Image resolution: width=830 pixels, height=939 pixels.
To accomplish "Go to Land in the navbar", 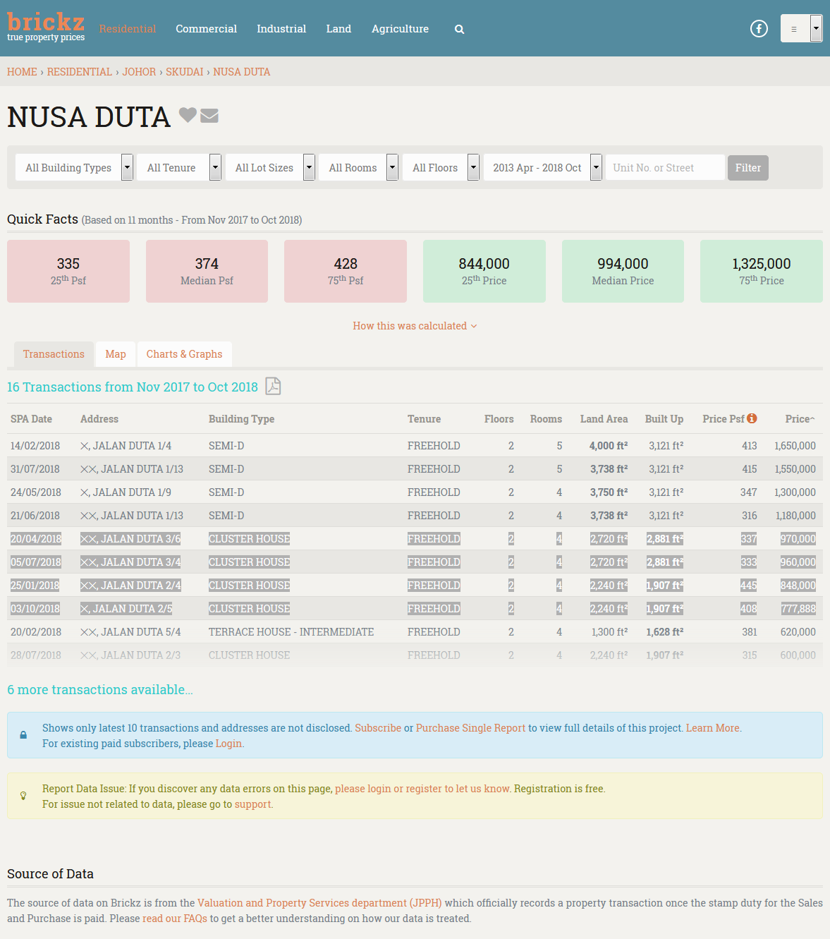I will (x=338, y=29).
